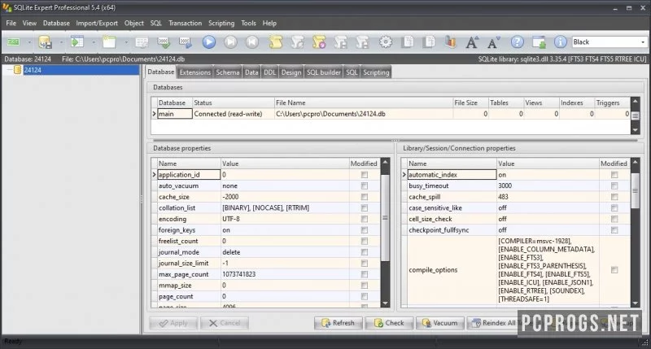The width and height of the screenshot is (651, 349).
Task: Toggle Modified checkbox for compile_options
Action: tap(614, 270)
